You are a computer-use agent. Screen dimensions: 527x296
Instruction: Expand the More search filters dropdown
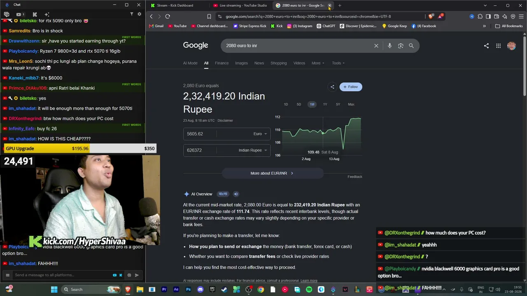318,63
